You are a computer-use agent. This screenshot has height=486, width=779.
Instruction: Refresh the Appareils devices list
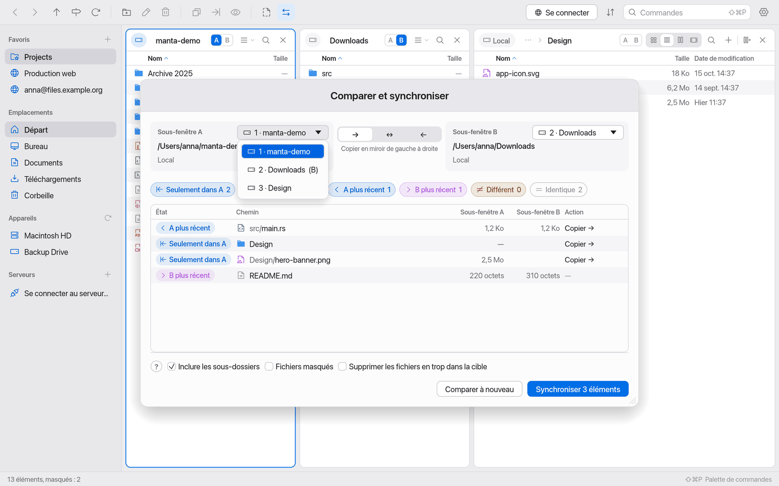coord(108,218)
